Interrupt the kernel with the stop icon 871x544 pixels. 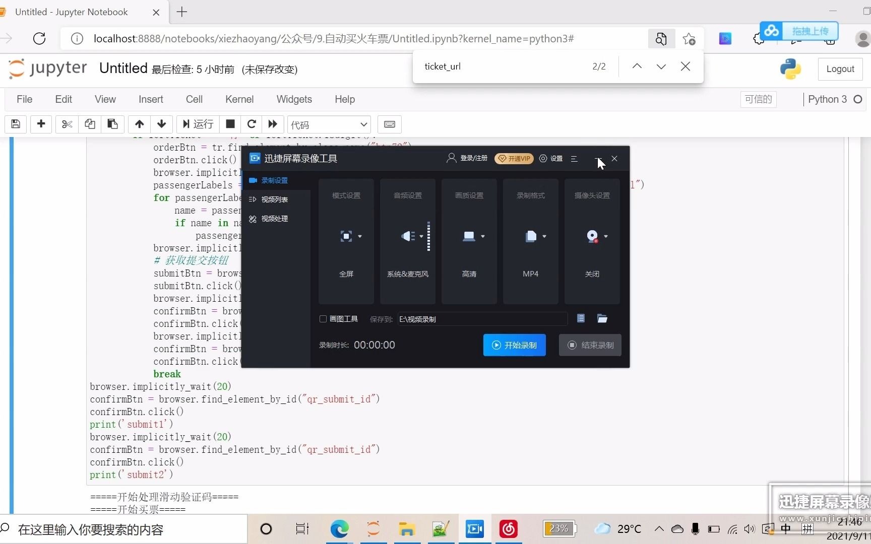point(230,124)
